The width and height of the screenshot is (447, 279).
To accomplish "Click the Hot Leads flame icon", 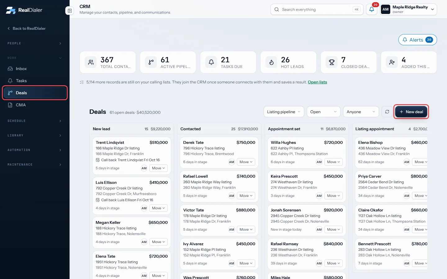I will coord(271,62).
